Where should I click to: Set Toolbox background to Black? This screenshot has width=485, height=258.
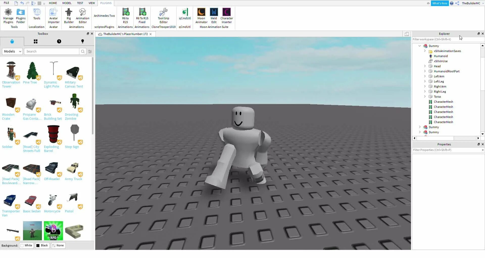click(42, 246)
